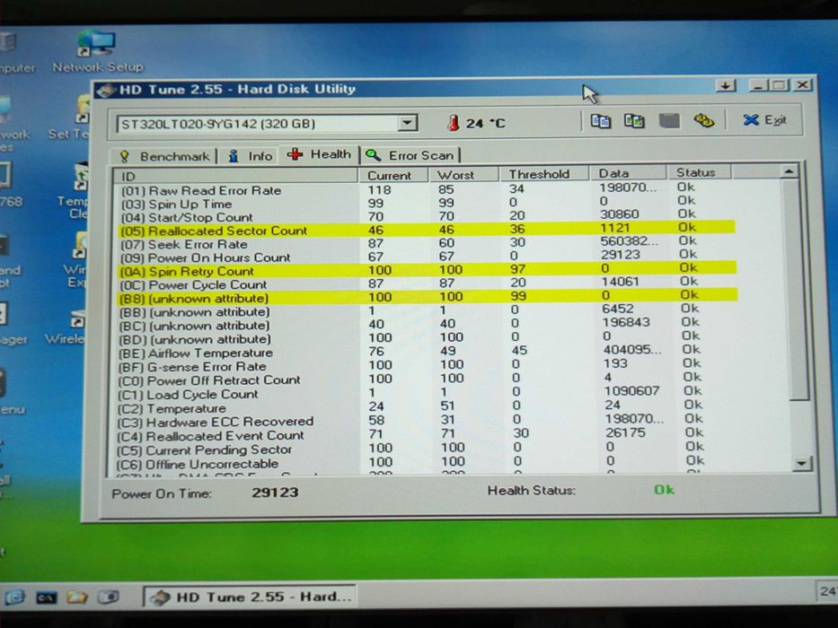Select the (BD) unknown attribute row
This screenshot has height=628, width=838.
(427, 338)
